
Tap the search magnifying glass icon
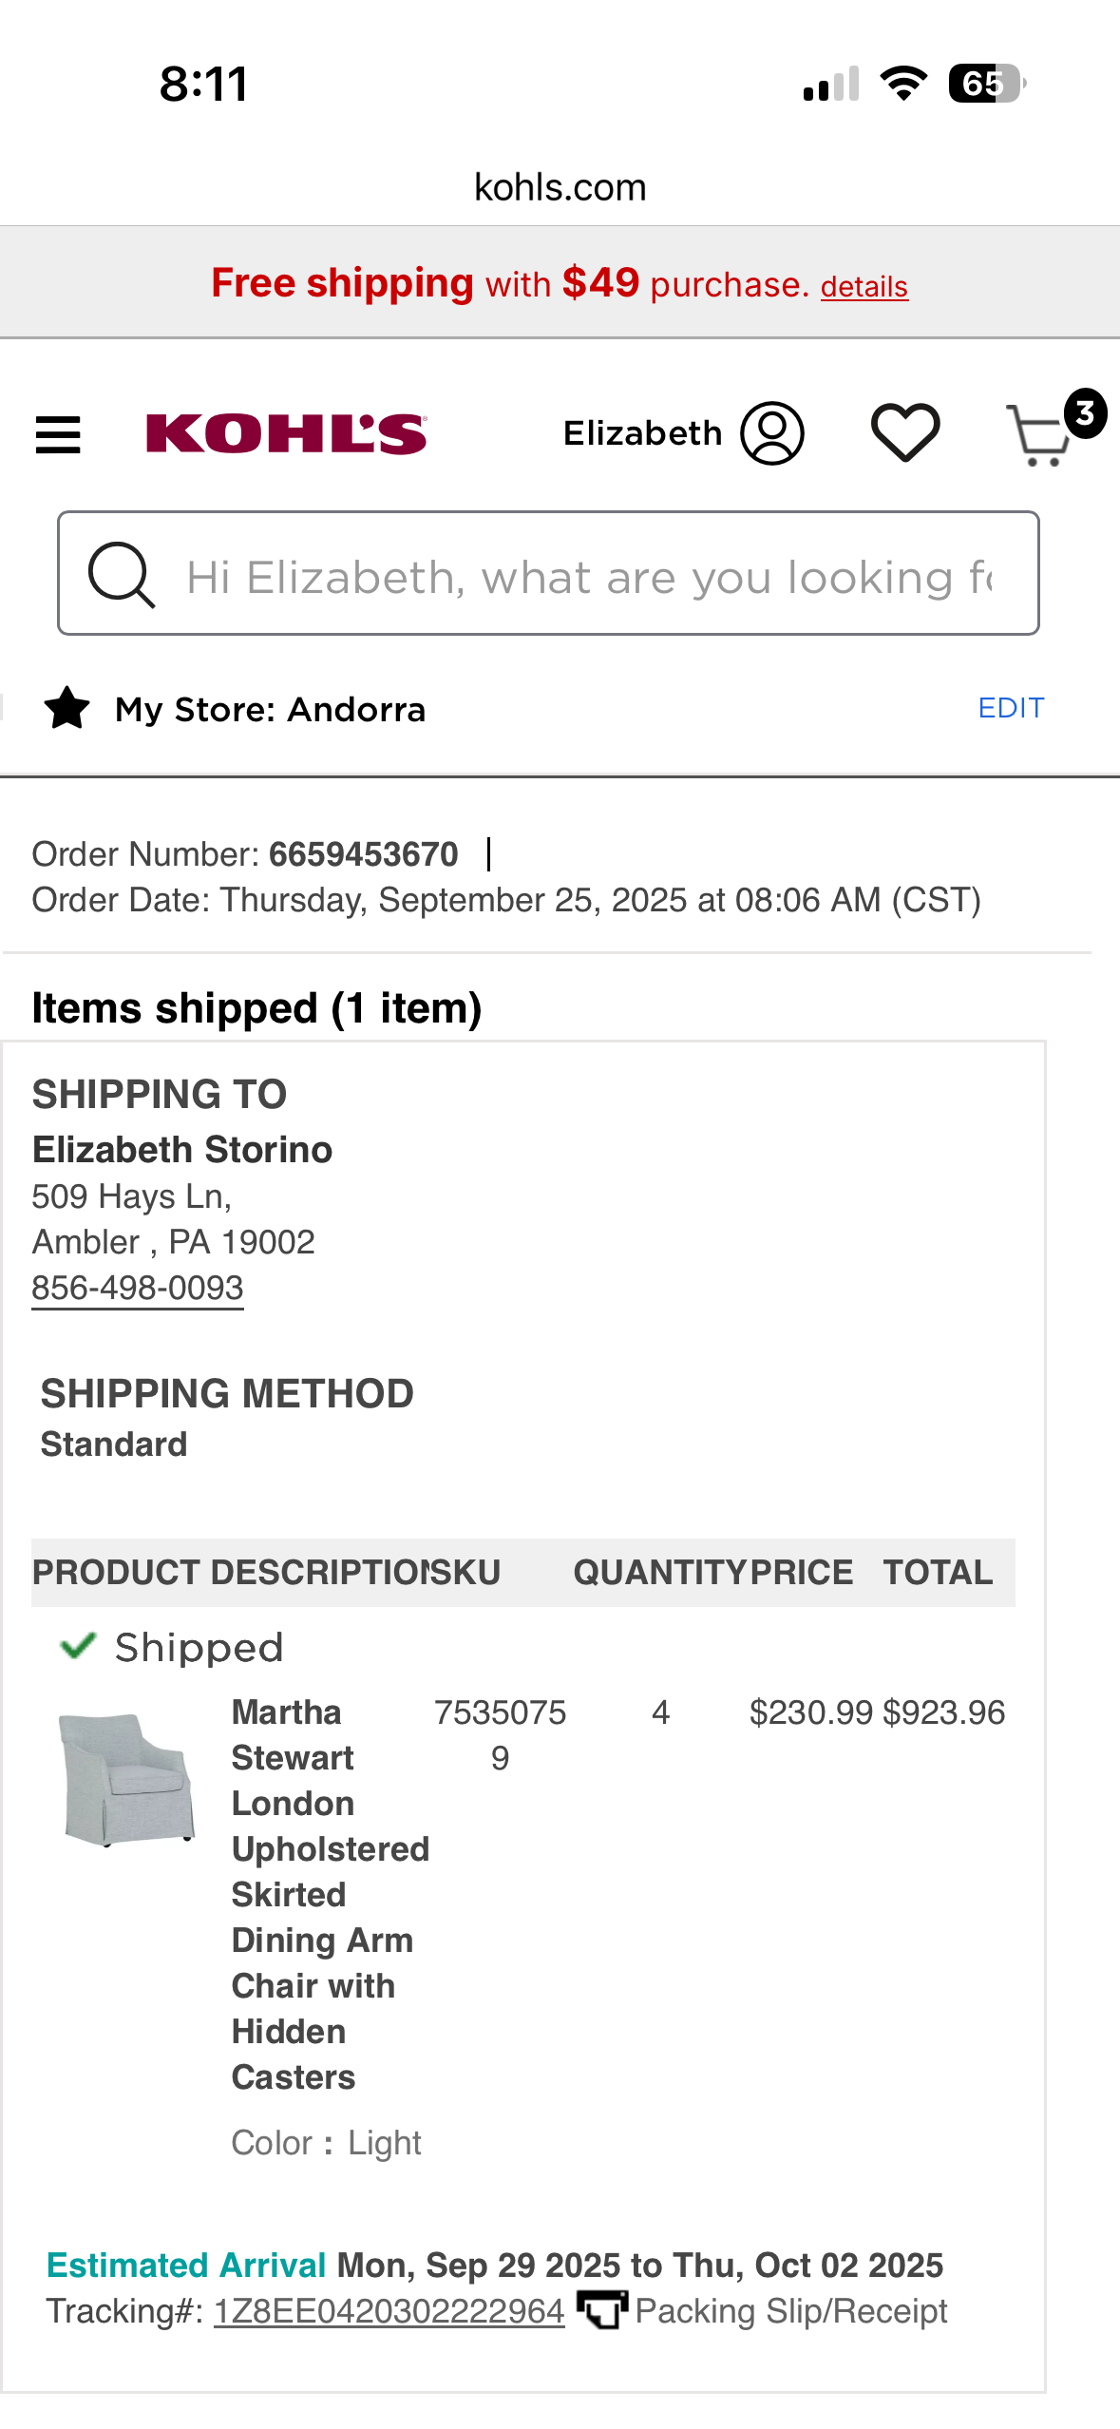122,574
